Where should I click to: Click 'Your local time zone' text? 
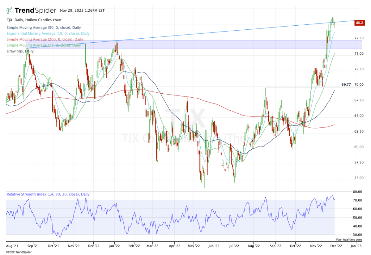[x=349, y=240]
